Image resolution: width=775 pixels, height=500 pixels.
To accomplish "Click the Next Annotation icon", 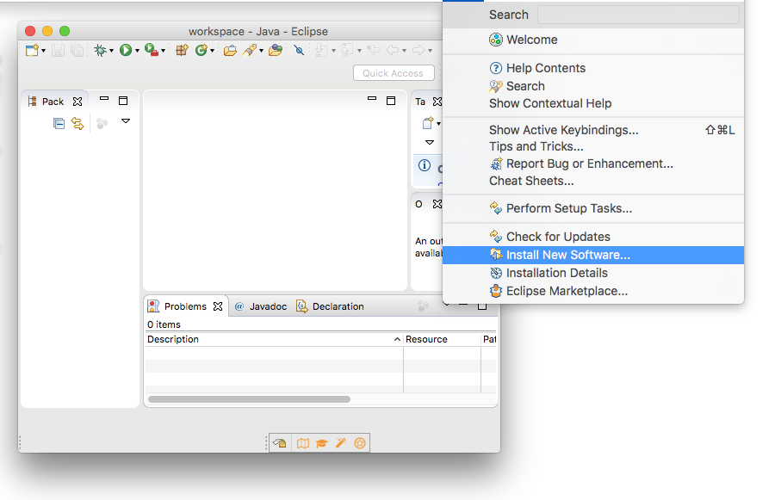I will [321, 51].
